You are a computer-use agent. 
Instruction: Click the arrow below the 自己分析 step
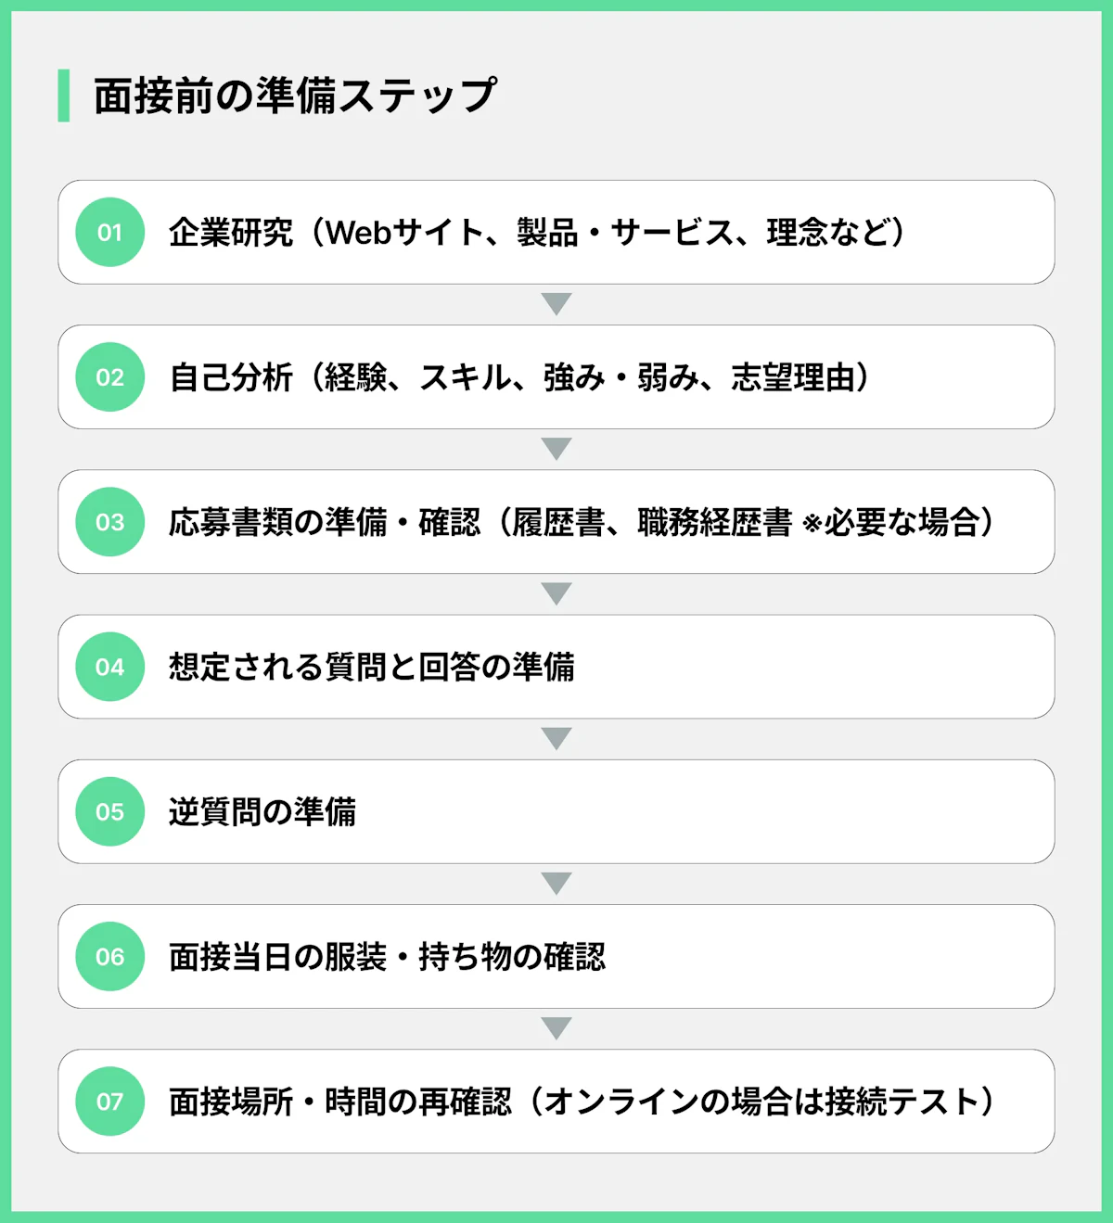(x=556, y=449)
